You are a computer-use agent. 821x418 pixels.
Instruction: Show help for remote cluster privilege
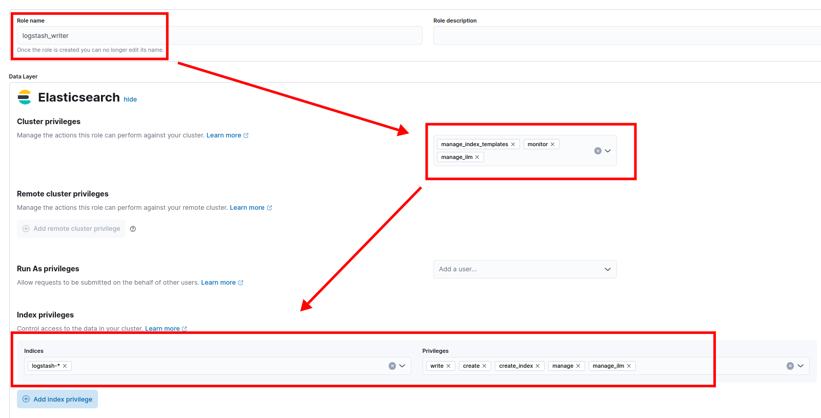pyautogui.click(x=133, y=229)
